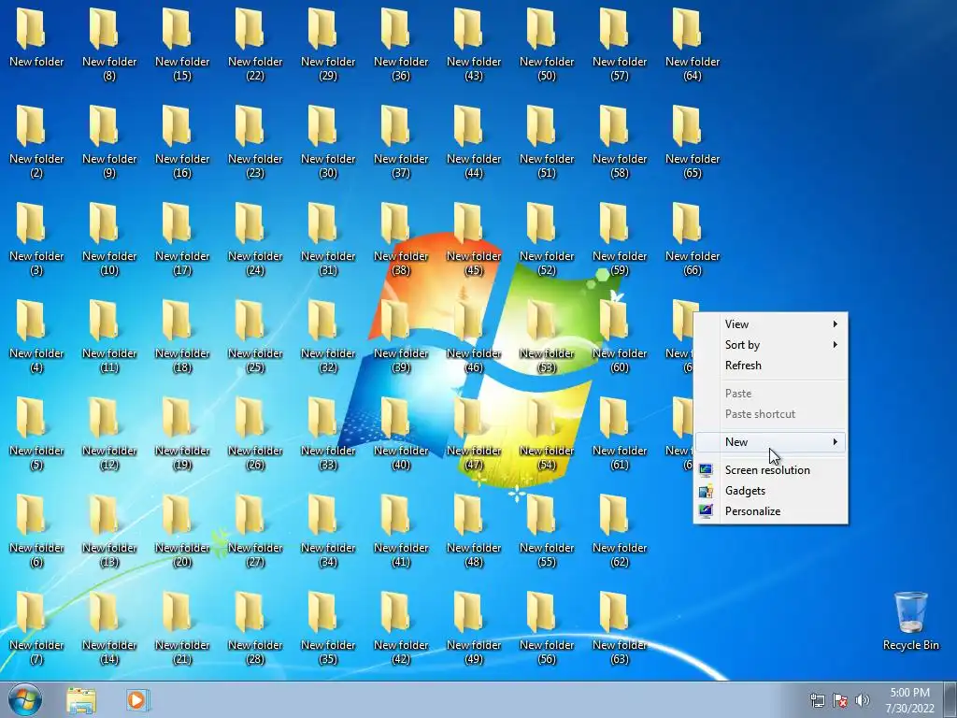Screen dimensions: 957x718
Task: Select New folder (32) icon
Action: tap(321, 321)
